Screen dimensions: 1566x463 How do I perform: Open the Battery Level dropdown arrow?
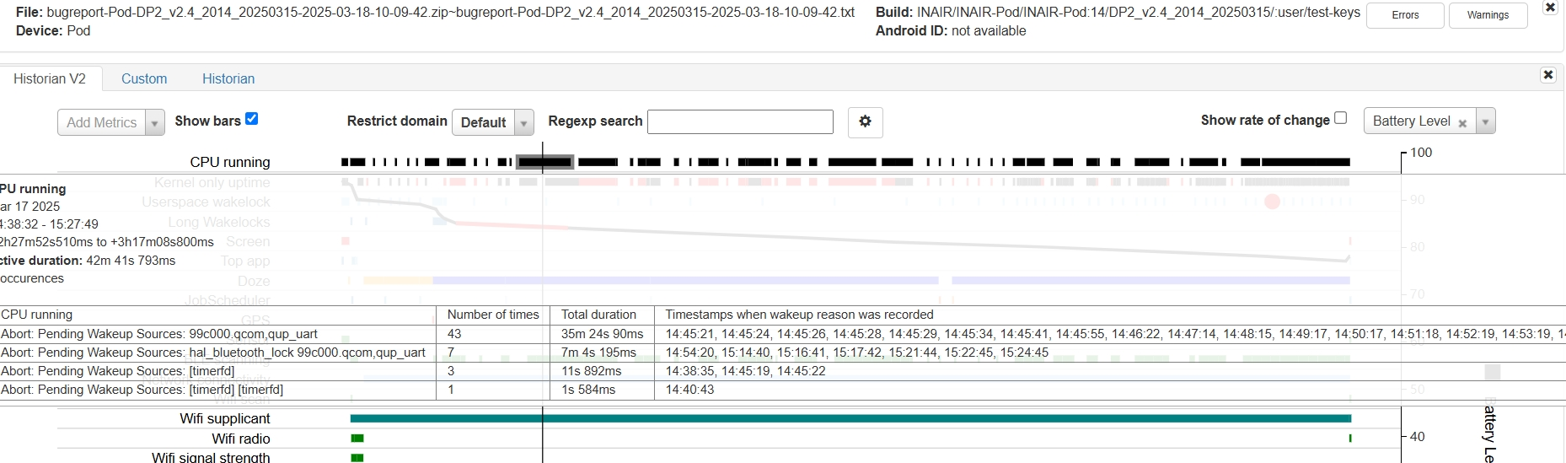point(1485,121)
